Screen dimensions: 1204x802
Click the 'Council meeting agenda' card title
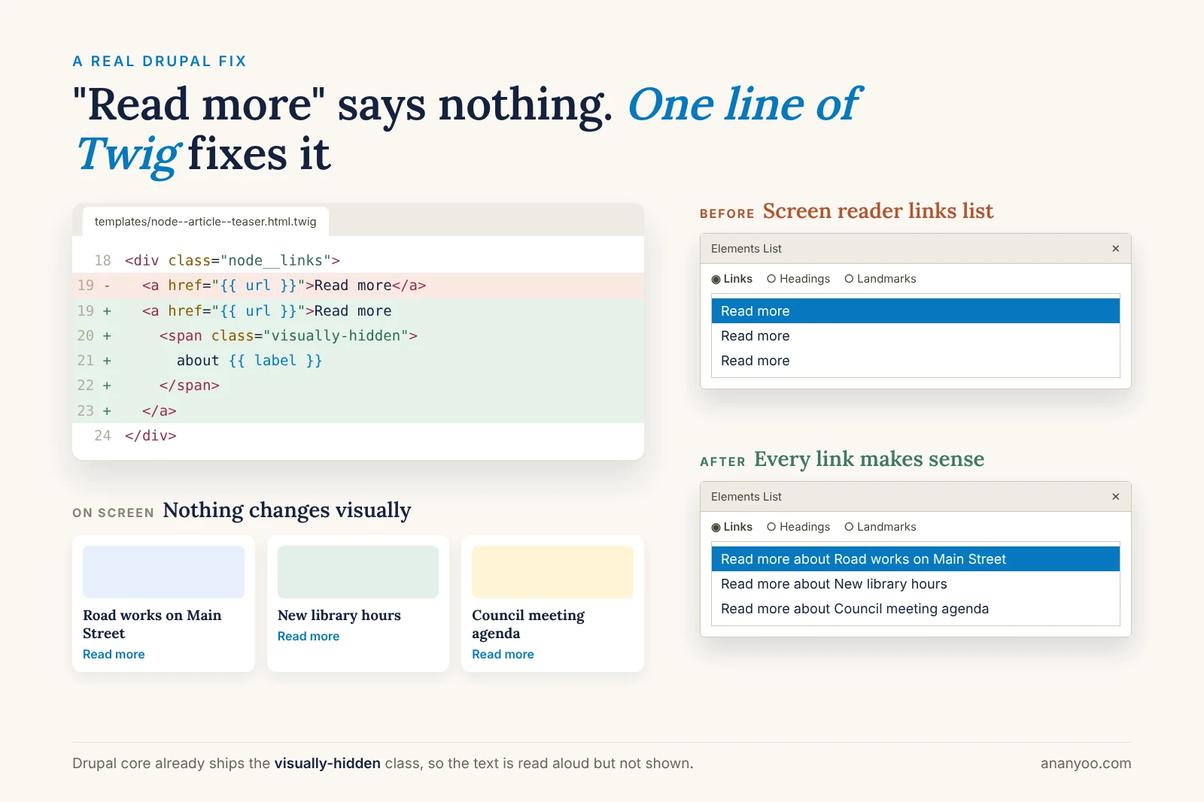pos(528,625)
